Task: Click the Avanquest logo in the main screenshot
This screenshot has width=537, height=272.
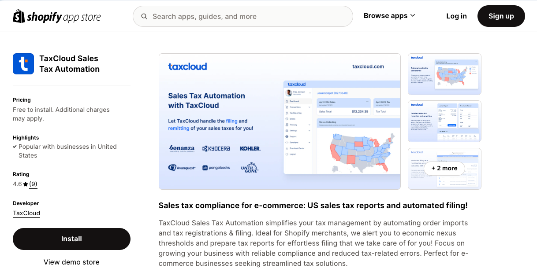Action: 182,167
